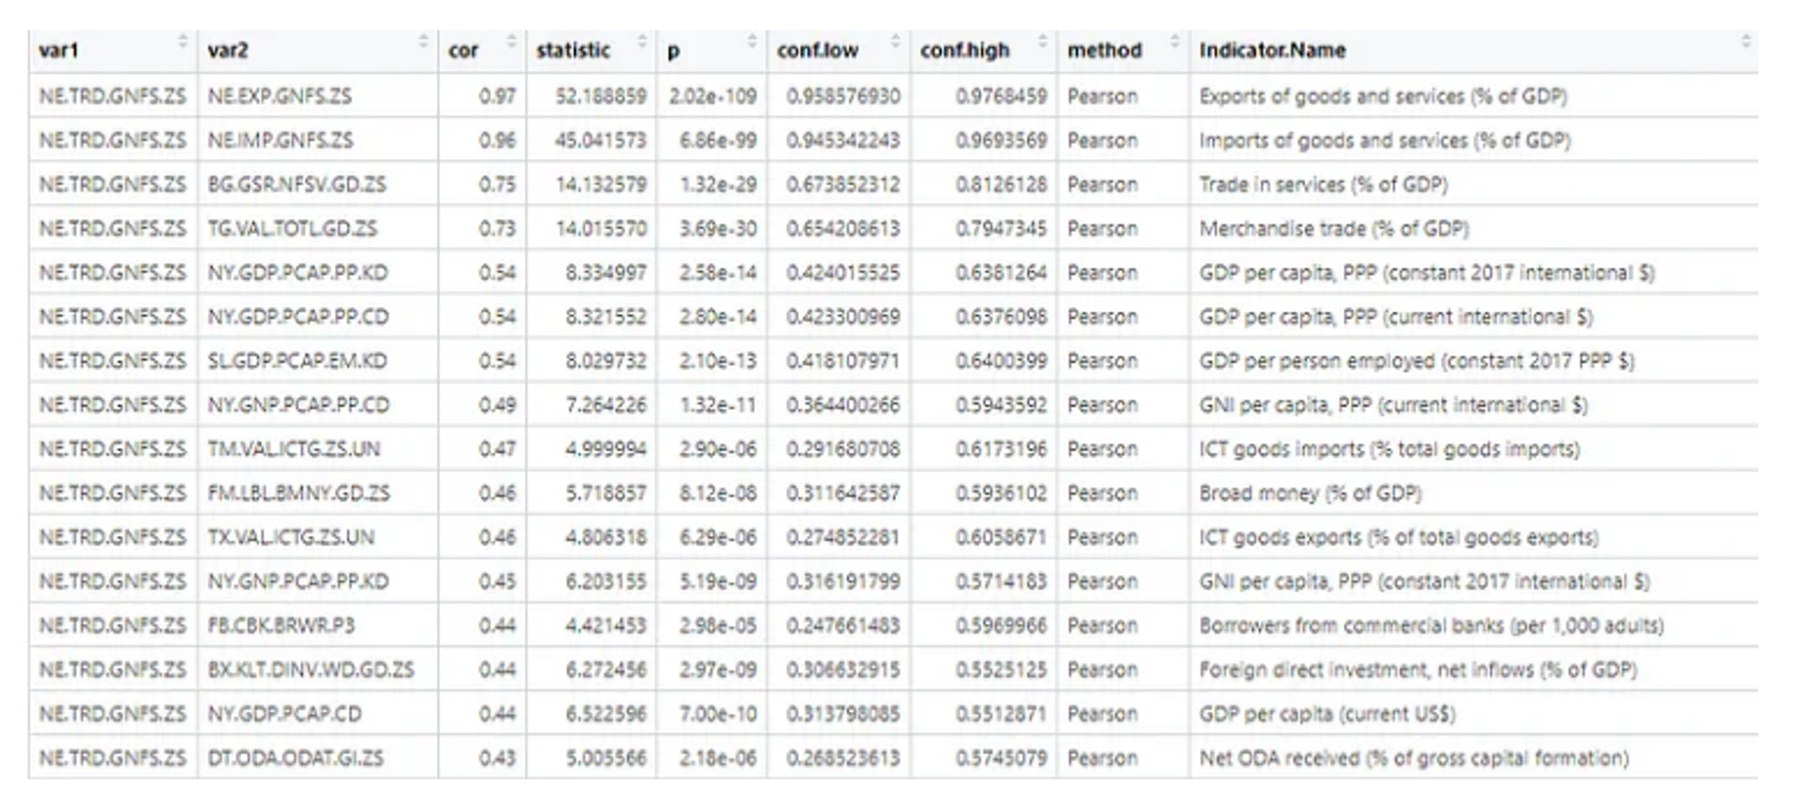
Task: Sort table by var2 column arrows
Action: (423, 41)
